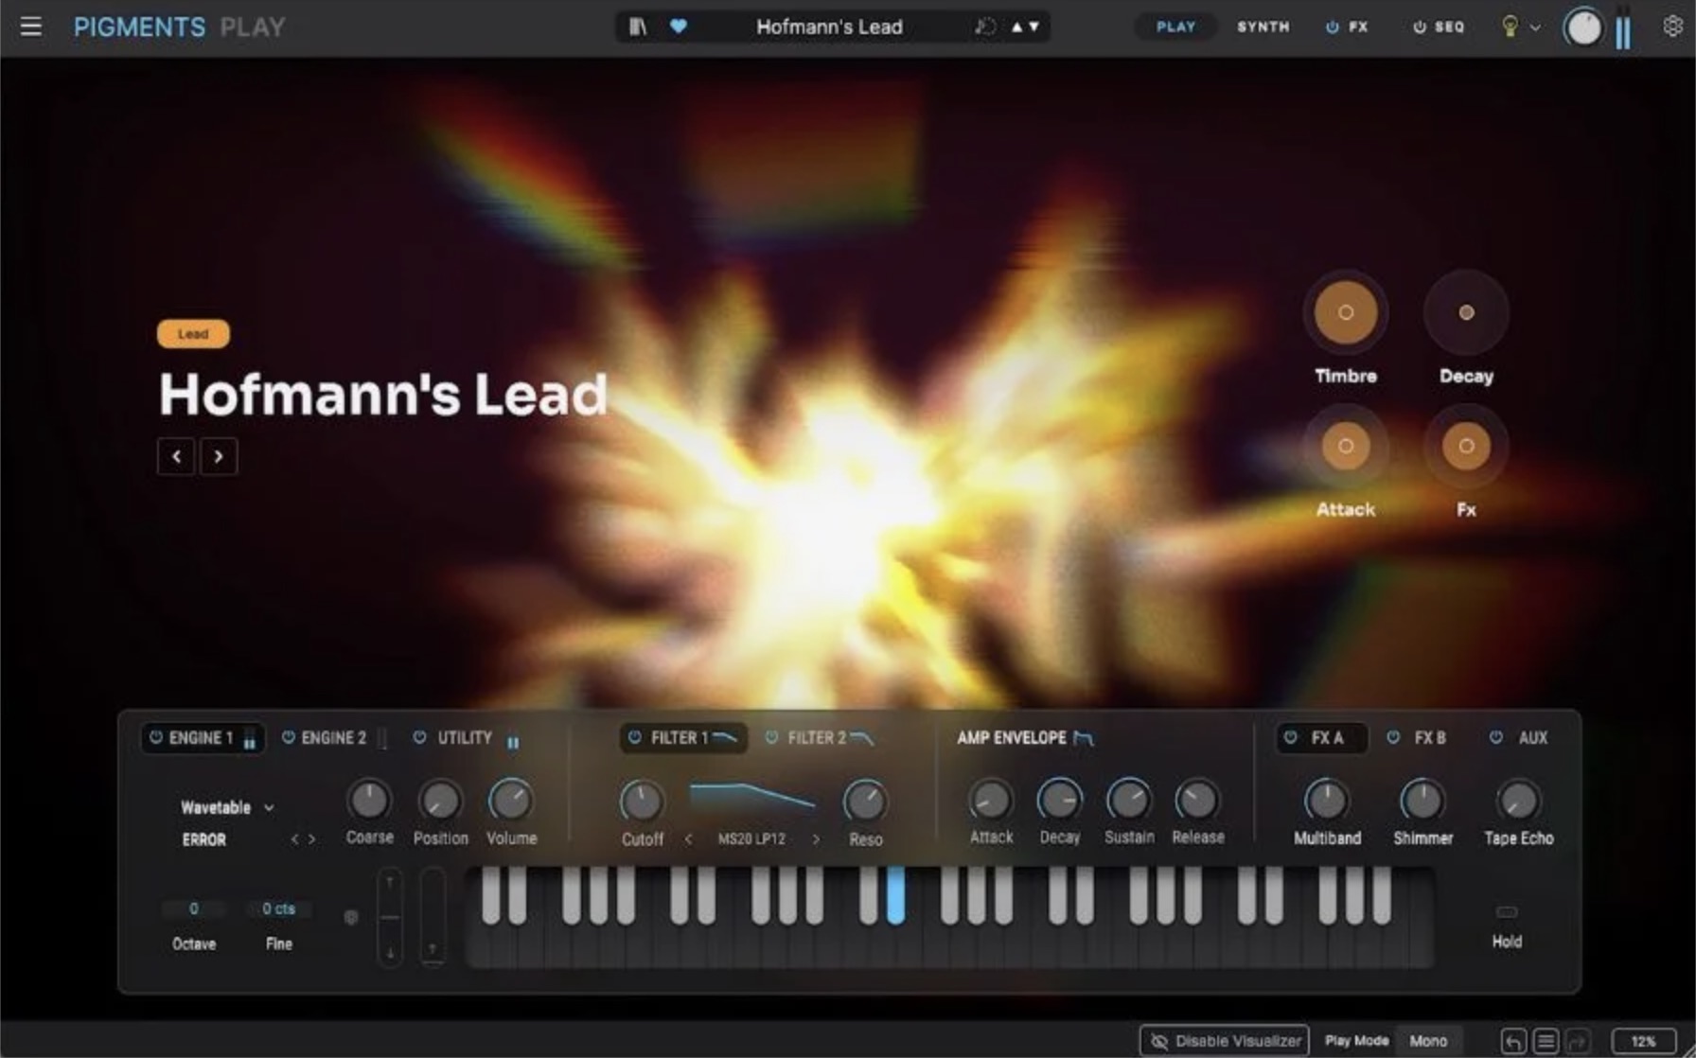Click the Fx macro knob
Image resolution: width=1696 pixels, height=1058 pixels.
(1466, 446)
